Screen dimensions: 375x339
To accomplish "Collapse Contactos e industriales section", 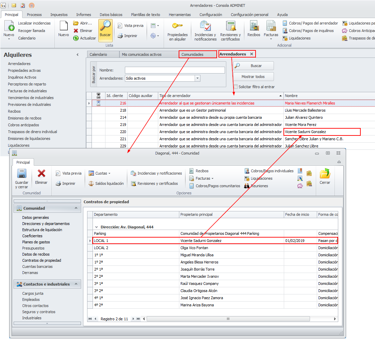I will pyautogui.click(x=76, y=284).
